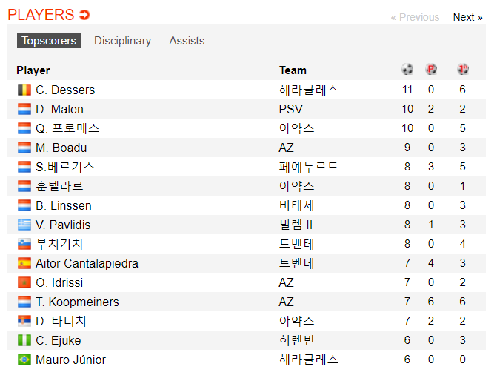Click the goals soccer ball column icon
The width and height of the screenshot is (497, 381).
(x=407, y=69)
